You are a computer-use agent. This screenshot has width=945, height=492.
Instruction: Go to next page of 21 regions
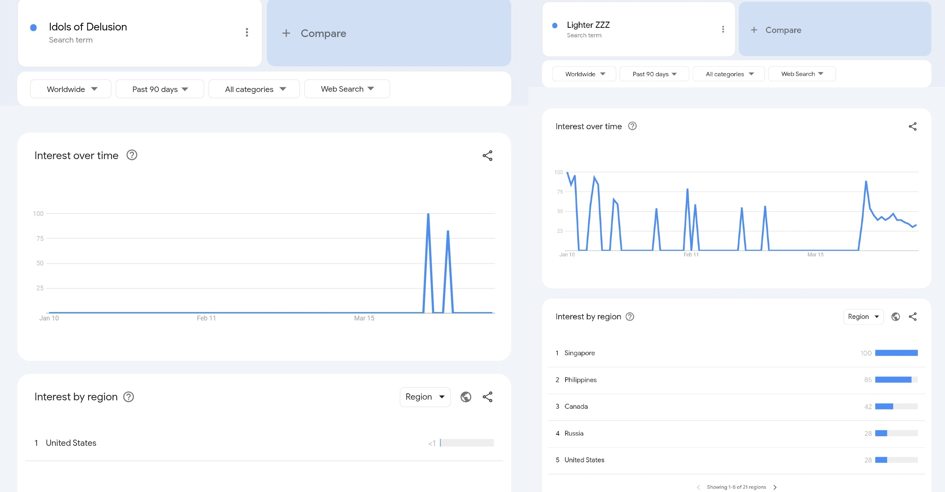[775, 487]
